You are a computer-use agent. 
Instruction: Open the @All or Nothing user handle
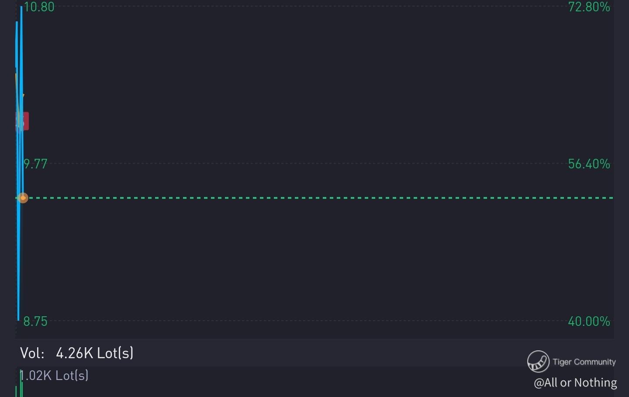tap(575, 383)
